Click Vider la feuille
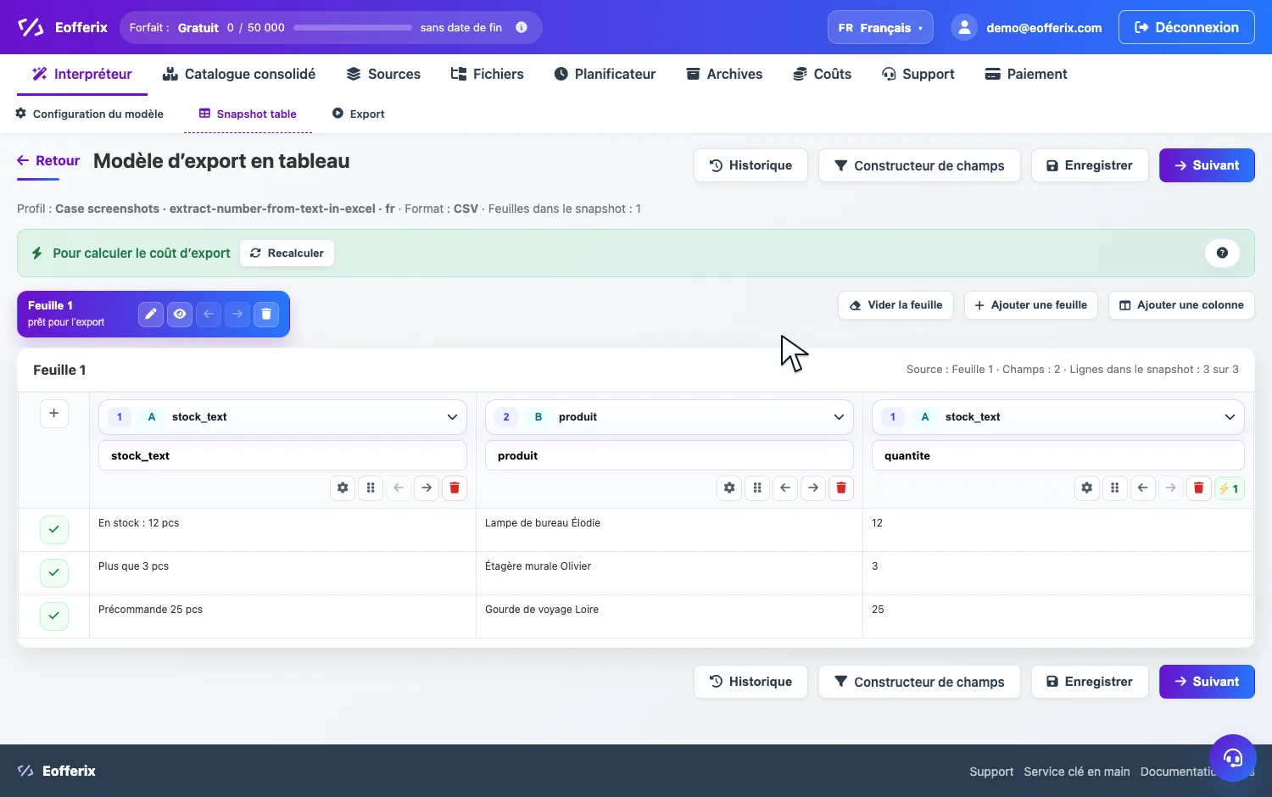 point(896,305)
